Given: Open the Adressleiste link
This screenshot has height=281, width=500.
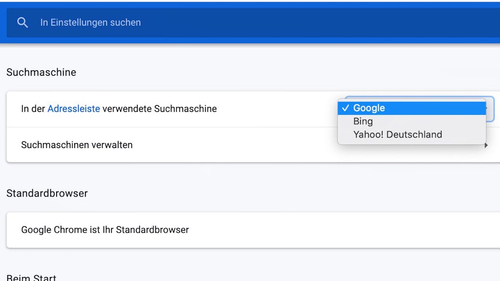Looking at the screenshot, I should coord(74,108).
